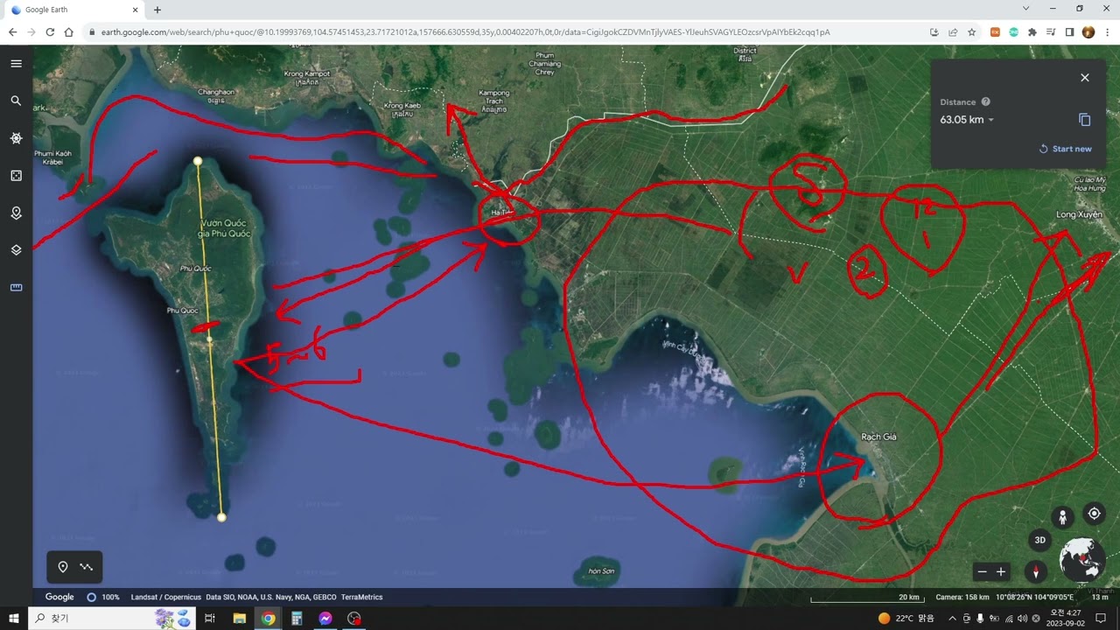This screenshot has height=630, width=1120.
Task: Select the Measure ruler tool in sidebar
Action: pyautogui.click(x=16, y=287)
